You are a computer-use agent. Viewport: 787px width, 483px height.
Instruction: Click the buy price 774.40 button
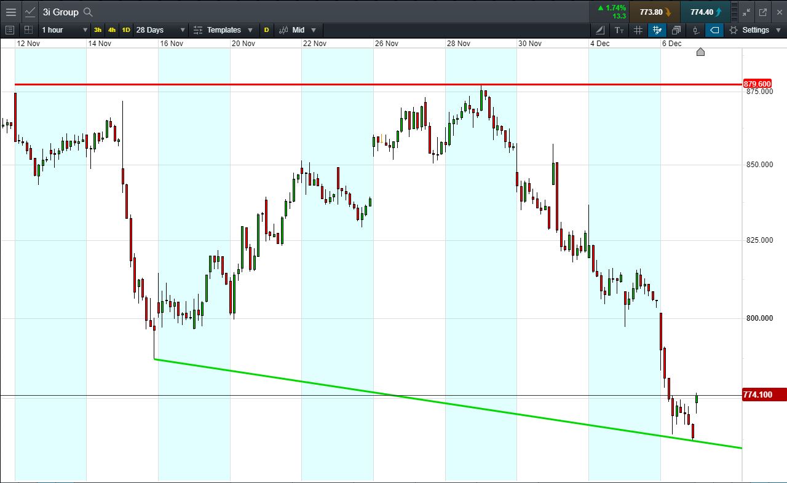pos(706,12)
